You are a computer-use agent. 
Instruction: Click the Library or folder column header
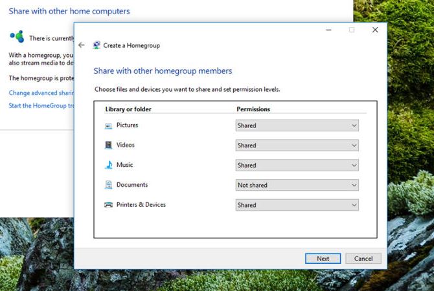128,109
